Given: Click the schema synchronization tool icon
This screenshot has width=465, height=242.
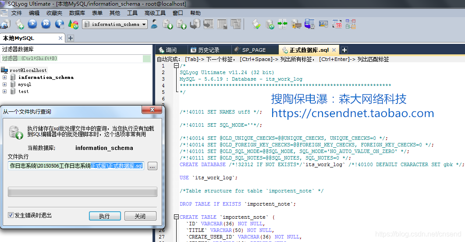Looking at the screenshot, I should click(x=283, y=24).
